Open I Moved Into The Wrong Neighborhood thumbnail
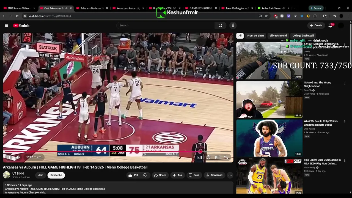The width and height of the screenshot is (352, 198). click(269, 99)
